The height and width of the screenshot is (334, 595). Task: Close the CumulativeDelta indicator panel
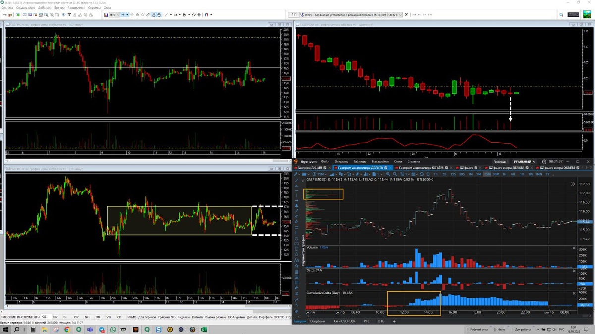point(574,293)
